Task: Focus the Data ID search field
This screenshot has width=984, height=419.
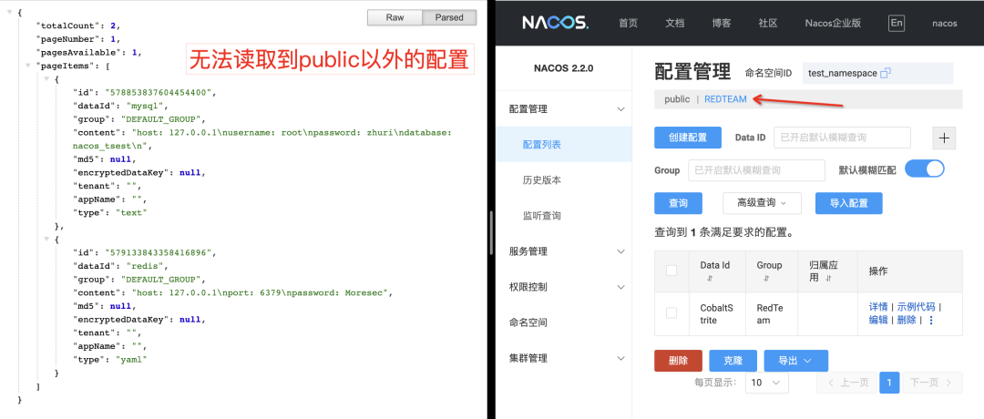Action: point(841,138)
